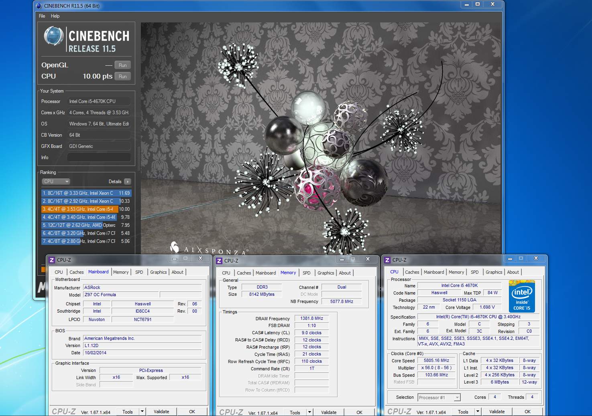The image size is (592, 416).
Task: Open Mainboard tab in middle CPU-Z window
Action: pyautogui.click(x=266, y=273)
